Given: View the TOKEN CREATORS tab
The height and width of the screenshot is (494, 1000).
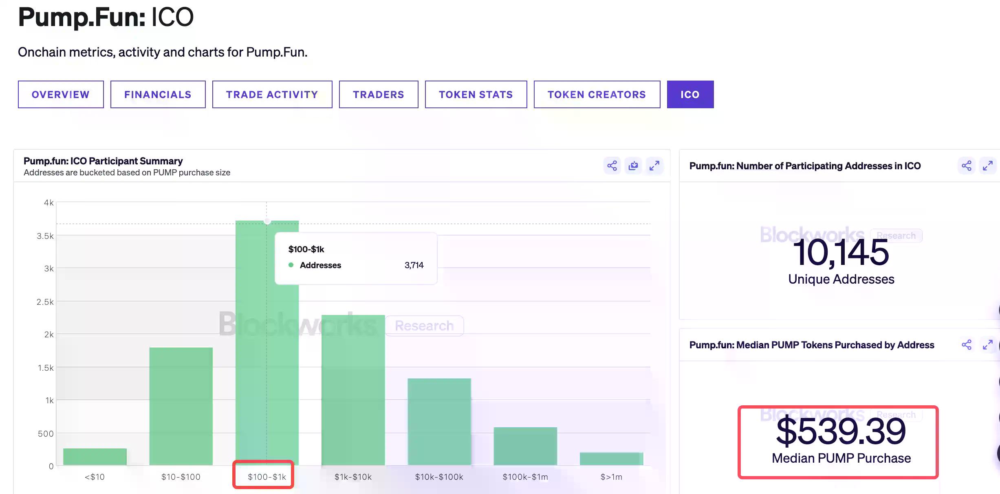Looking at the screenshot, I should [597, 94].
